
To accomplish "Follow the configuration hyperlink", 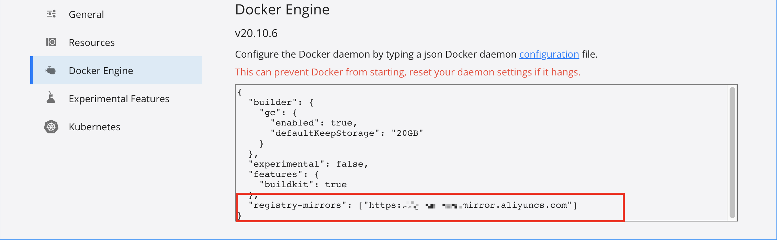I will click(549, 54).
